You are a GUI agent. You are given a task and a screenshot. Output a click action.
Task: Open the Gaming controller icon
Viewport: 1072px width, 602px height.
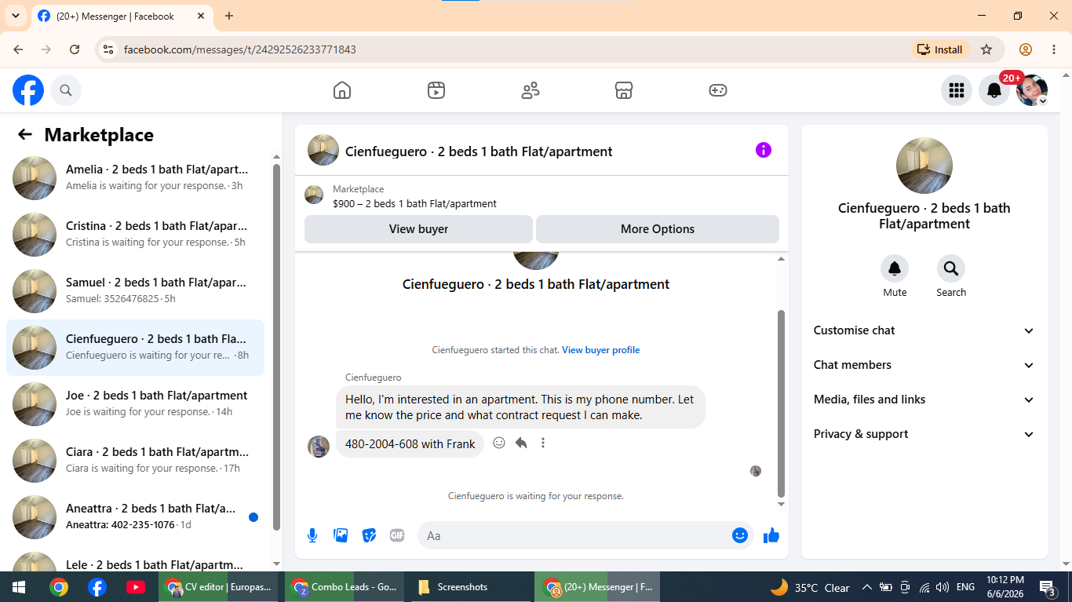point(718,90)
